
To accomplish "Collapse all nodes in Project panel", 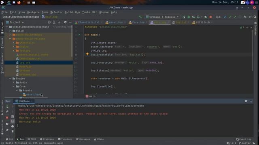I will [59, 22].
